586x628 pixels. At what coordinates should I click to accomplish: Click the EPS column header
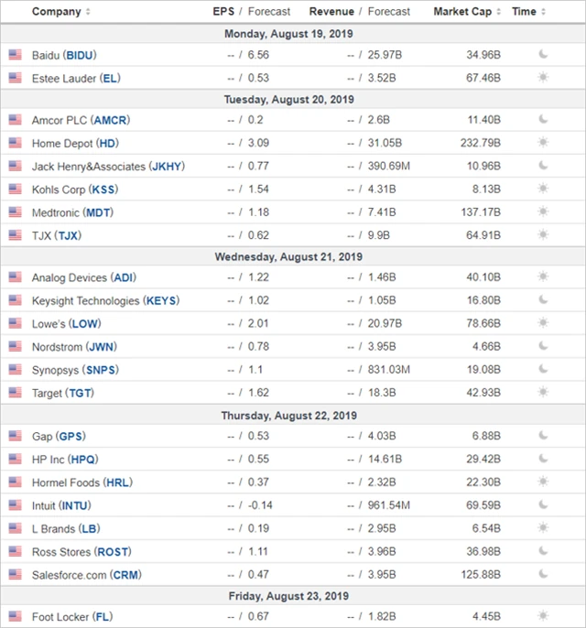(222, 12)
